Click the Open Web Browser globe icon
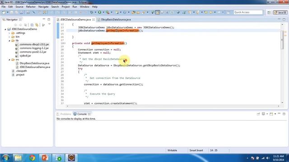Image resolution: width=289 pixels, height=162 pixels. pyautogui.click(x=178, y=12)
